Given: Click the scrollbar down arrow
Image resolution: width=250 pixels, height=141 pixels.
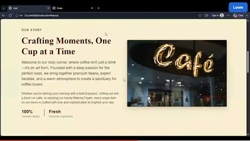Looking at the screenshot, I should point(248,134).
